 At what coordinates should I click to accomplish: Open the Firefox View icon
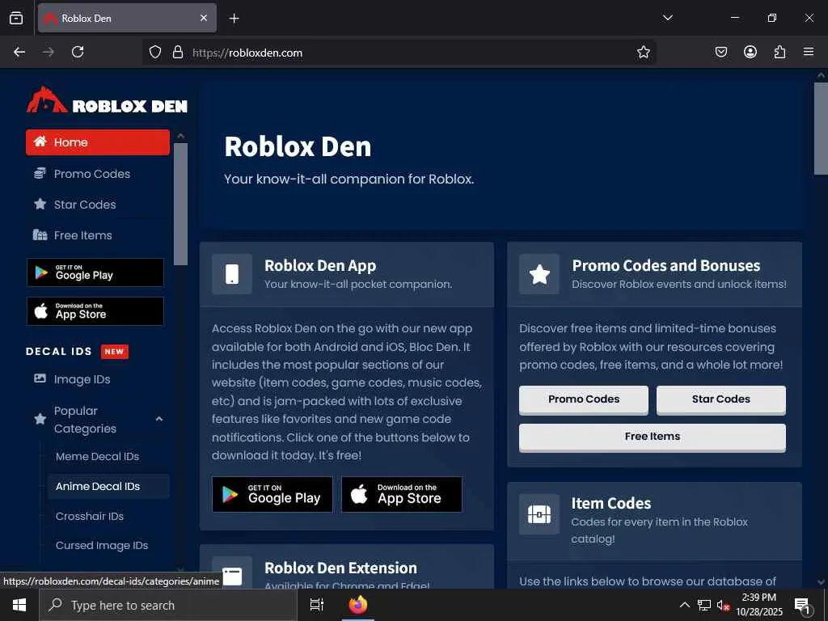(x=16, y=19)
